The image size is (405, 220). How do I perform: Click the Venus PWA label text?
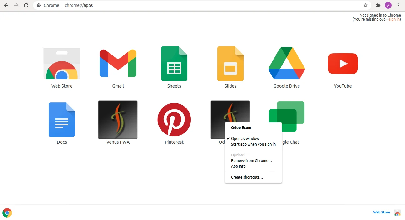(x=118, y=142)
